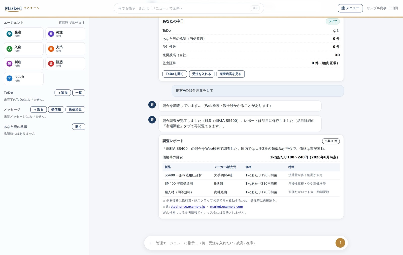Open the 受信箱 inbox
The width and height of the screenshot is (403, 255).
point(56,110)
